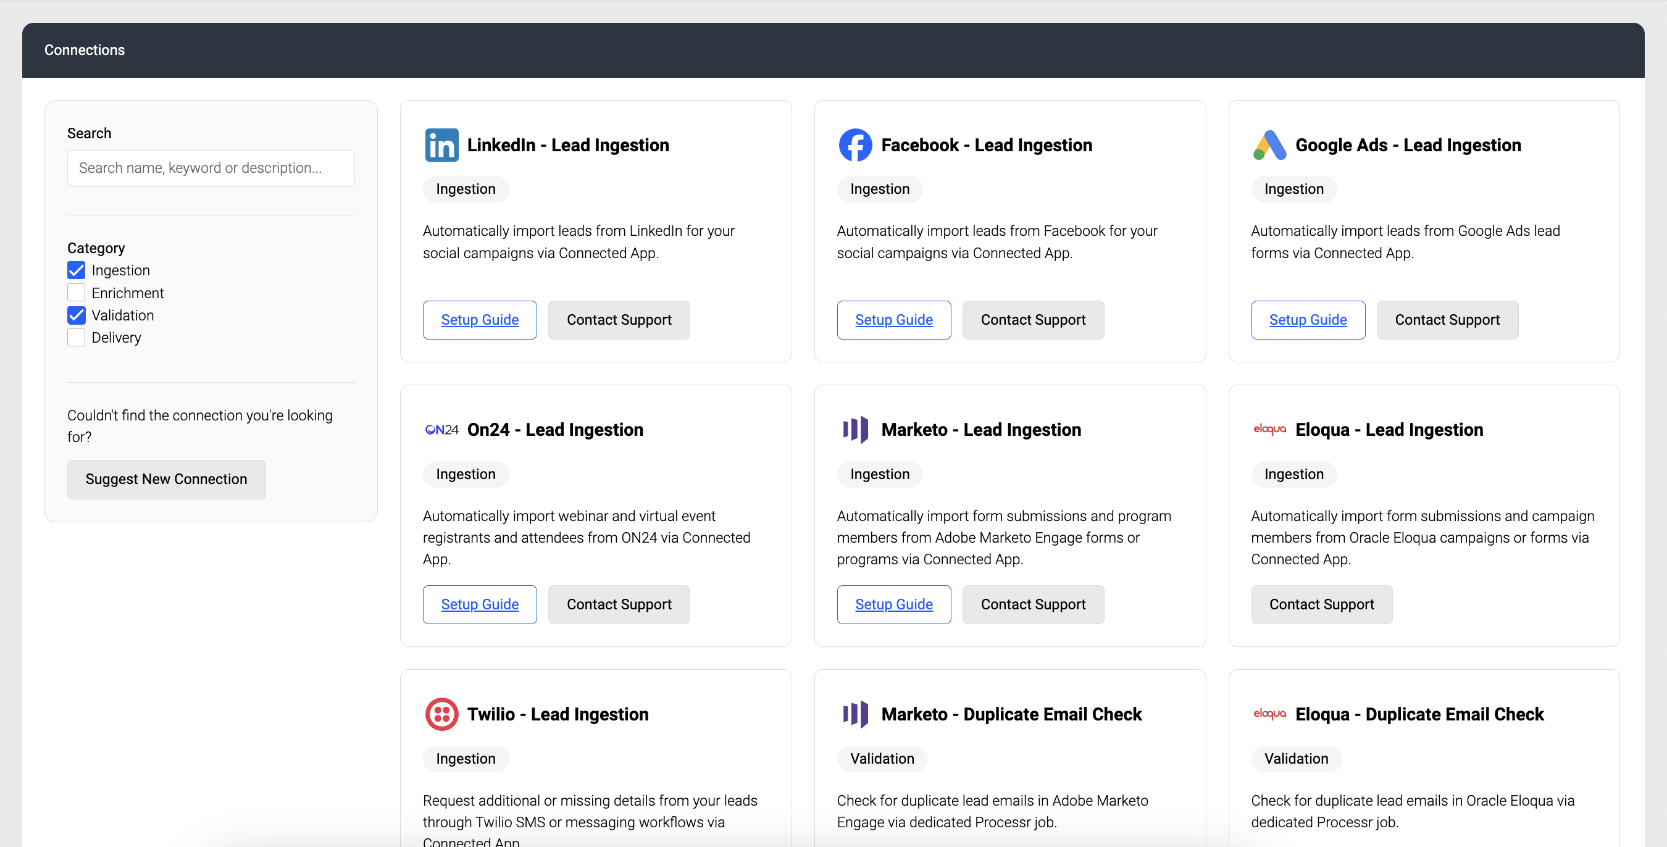Contact Support for On24 Lead Ingestion
The image size is (1667, 847).
619,604
